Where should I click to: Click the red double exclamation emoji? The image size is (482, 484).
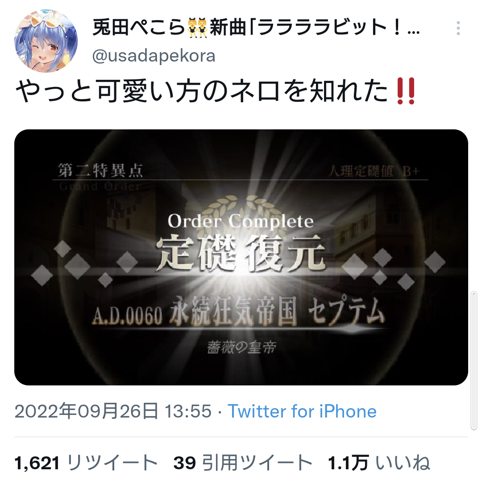click(406, 91)
